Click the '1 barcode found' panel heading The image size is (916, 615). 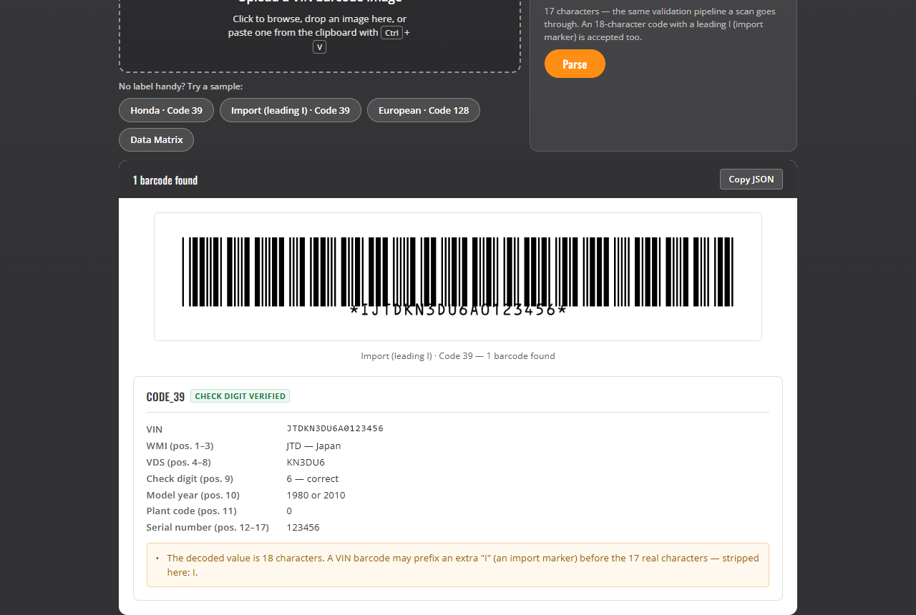(x=165, y=180)
